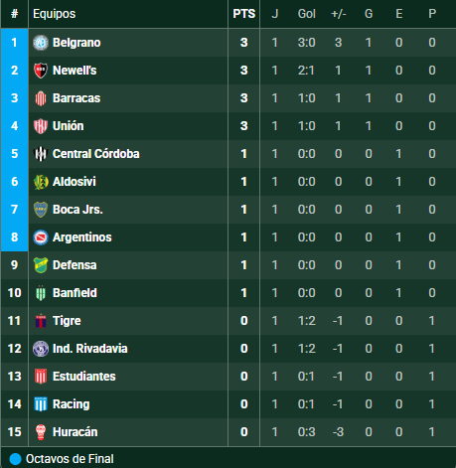Click the Argentinos round crest icon

tap(41, 237)
